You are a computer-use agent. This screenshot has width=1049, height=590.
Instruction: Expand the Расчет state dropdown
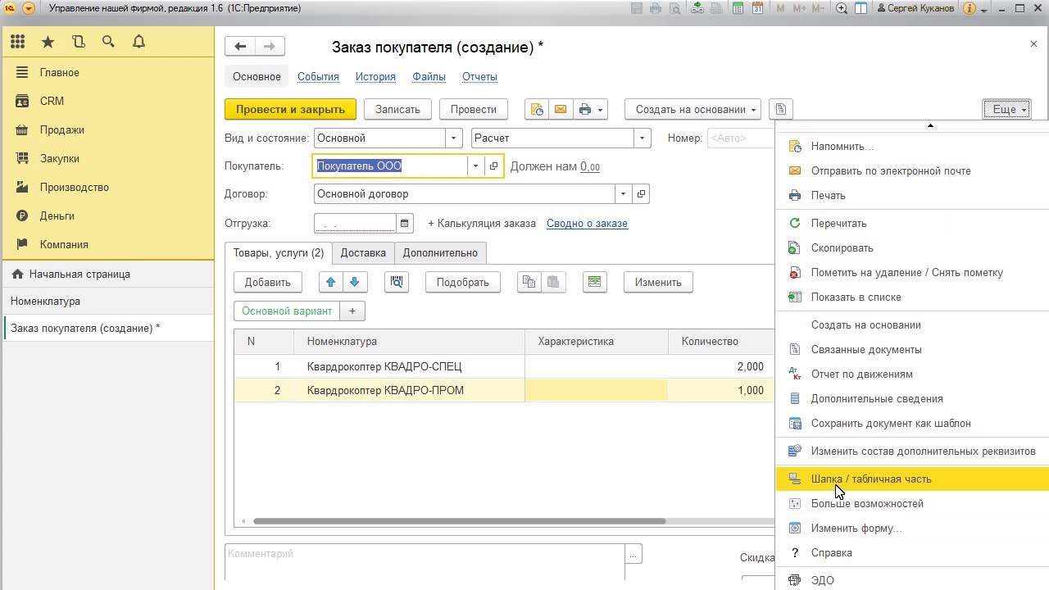pyautogui.click(x=642, y=138)
